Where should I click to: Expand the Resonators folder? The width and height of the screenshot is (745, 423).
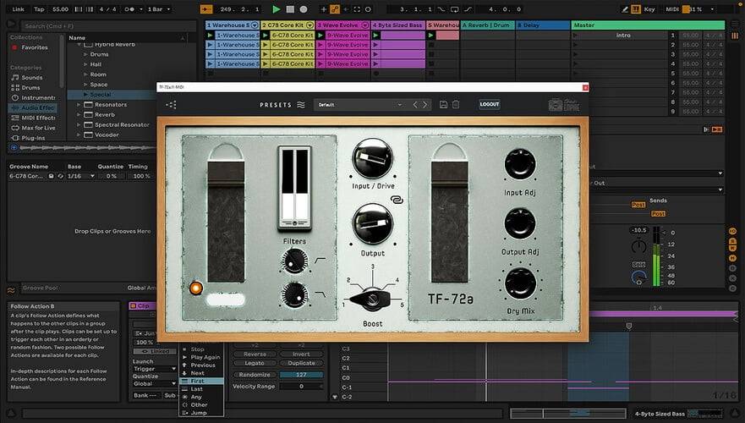click(79, 105)
